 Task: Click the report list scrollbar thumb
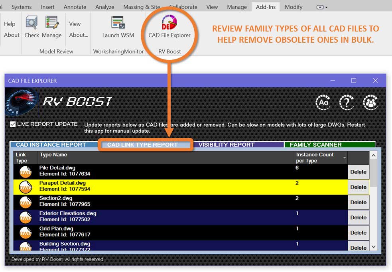[373, 173]
